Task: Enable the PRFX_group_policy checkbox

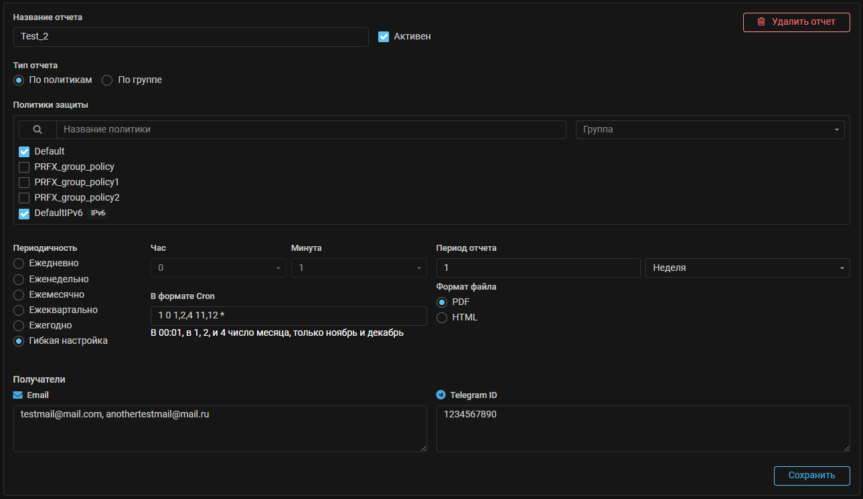Action: point(24,167)
